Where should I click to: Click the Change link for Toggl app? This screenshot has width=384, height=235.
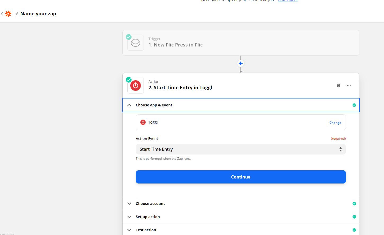[335, 123]
